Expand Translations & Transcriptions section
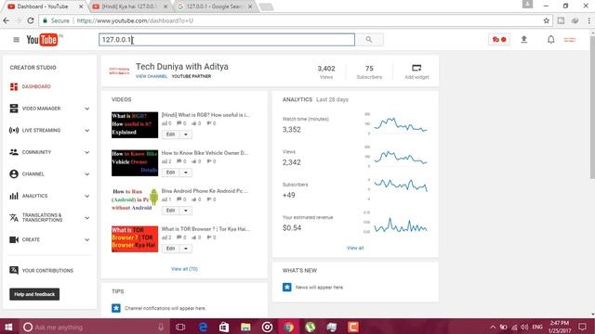The image size is (595, 334). (x=86, y=218)
